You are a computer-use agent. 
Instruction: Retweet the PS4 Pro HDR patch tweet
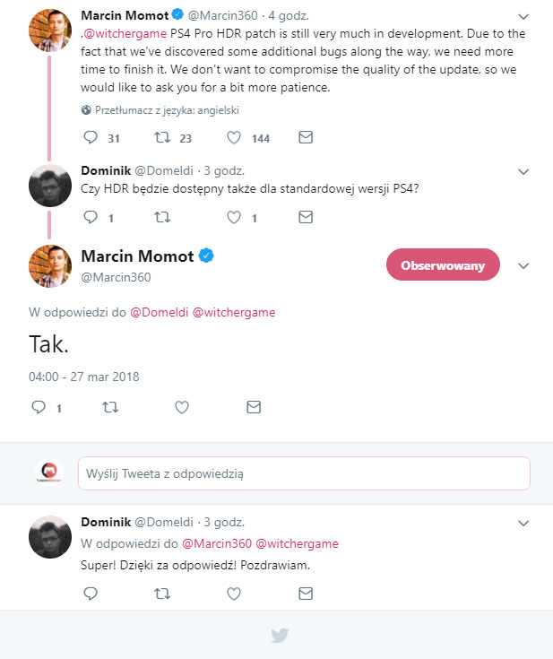coord(161,138)
